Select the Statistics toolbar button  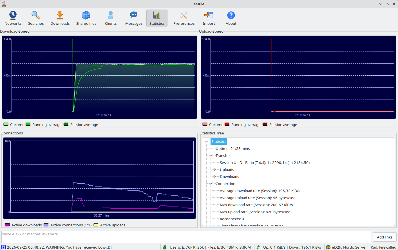pyautogui.click(x=157, y=18)
